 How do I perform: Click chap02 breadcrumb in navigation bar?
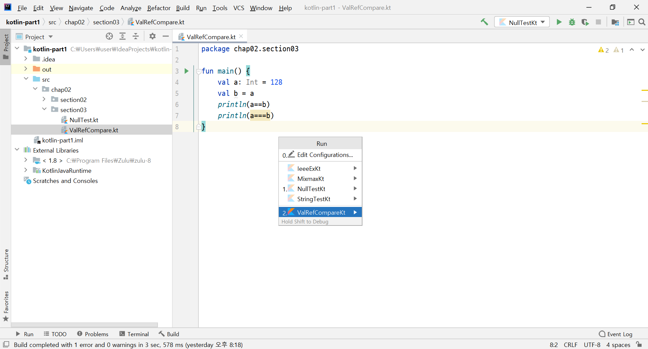pos(75,22)
